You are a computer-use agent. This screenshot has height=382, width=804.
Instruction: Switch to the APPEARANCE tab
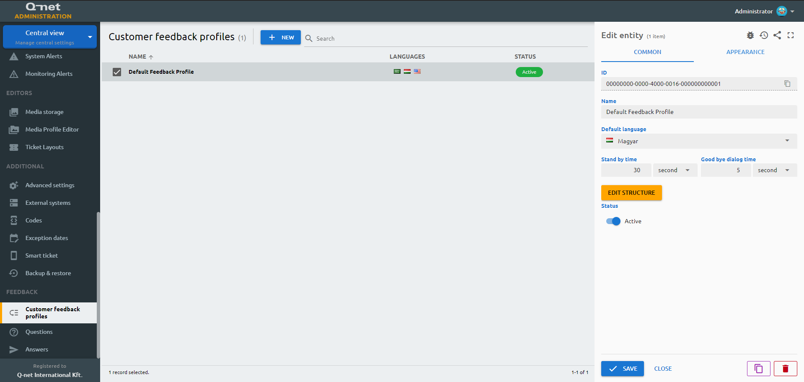(745, 52)
